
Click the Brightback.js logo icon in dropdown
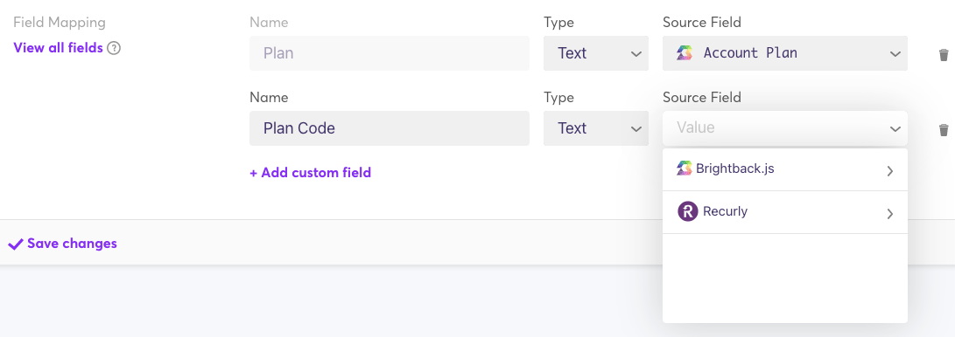pos(684,168)
